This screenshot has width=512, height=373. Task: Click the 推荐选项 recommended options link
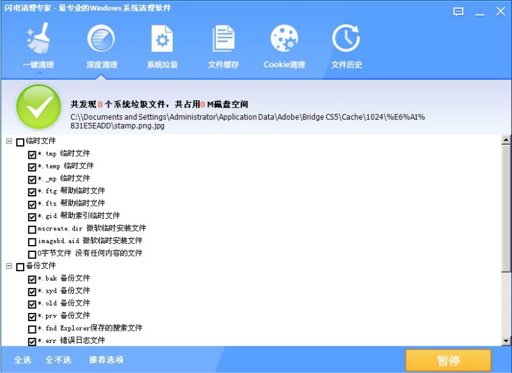(106, 360)
